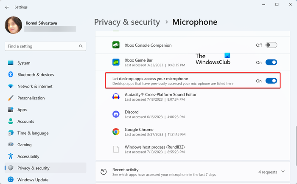Click the Find a setting search box
Screen dimensions: 297x184
45,46
